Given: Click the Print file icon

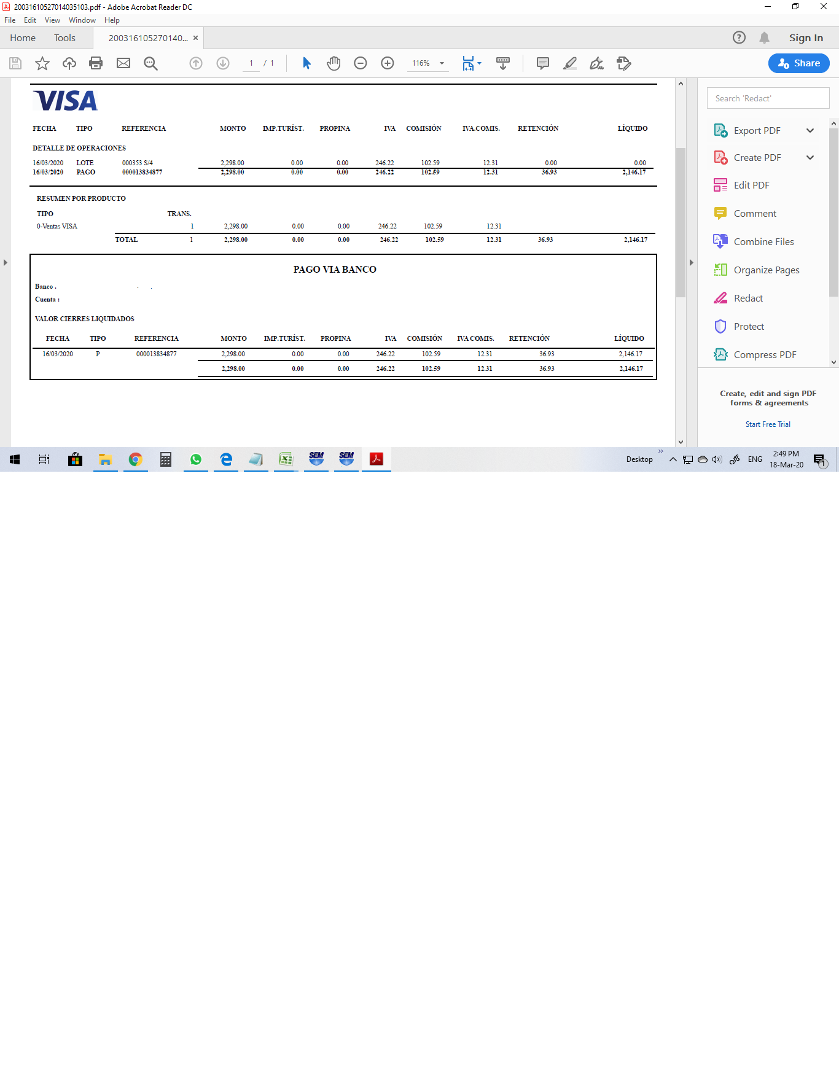Looking at the screenshot, I should pyautogui.click(x=96, y=63).
